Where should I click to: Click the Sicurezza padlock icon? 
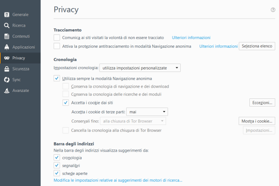[7, 69]
